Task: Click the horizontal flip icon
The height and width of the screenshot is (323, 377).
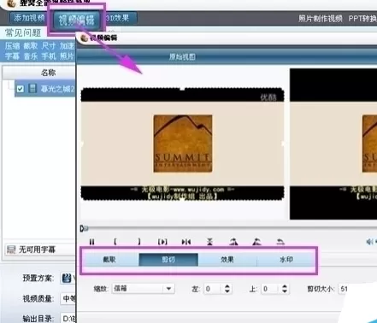Action: click(186, 242)
